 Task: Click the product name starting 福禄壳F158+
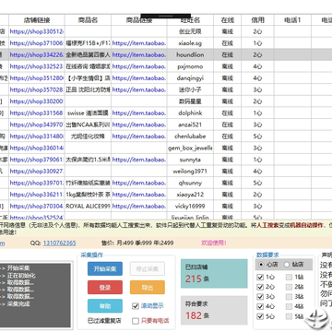pos(88,43)
